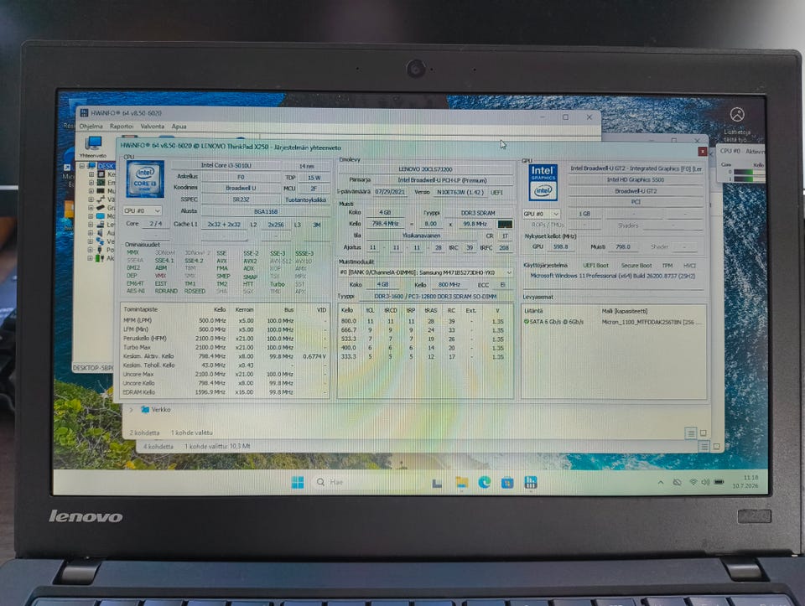Click the HWiNFO taskbar icon
This screenshot has height=606, width=805.
click(530, 482)
